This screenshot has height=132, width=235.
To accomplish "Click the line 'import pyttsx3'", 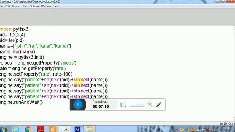I will [14, 29].
